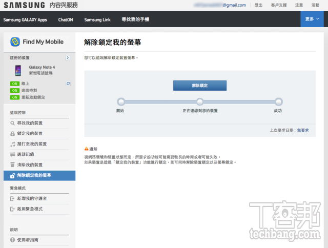Toggle the 重新啟動鎖定 ON indicator

[x=15, y=97]
